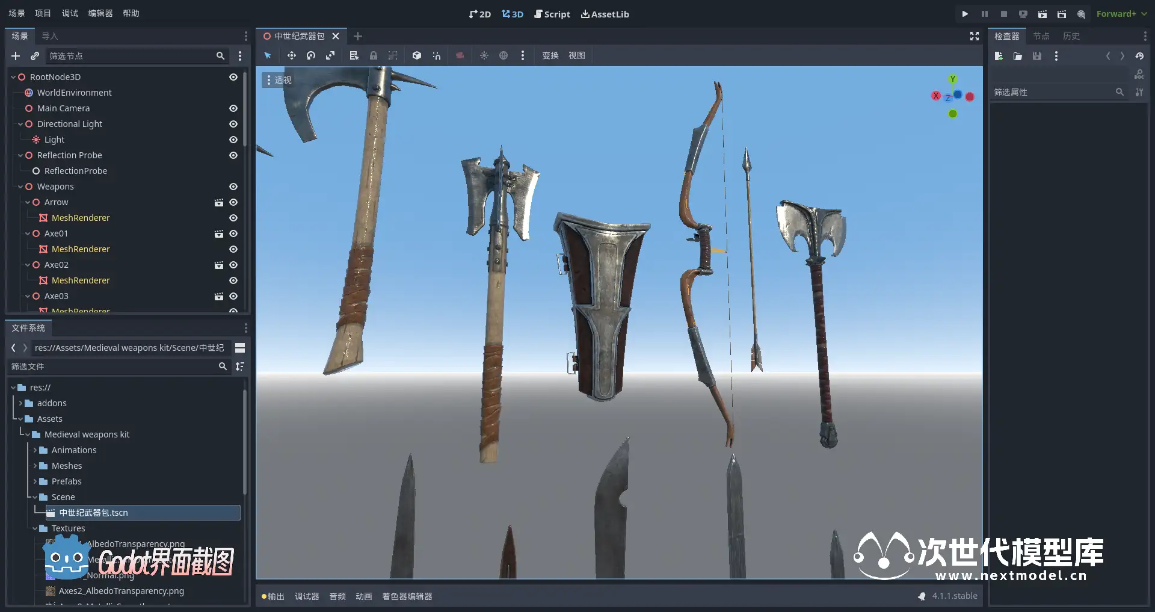Expand the Meshes folder
The height and width of the screenshot is (612, 1155).
click(x=35, y=466)
